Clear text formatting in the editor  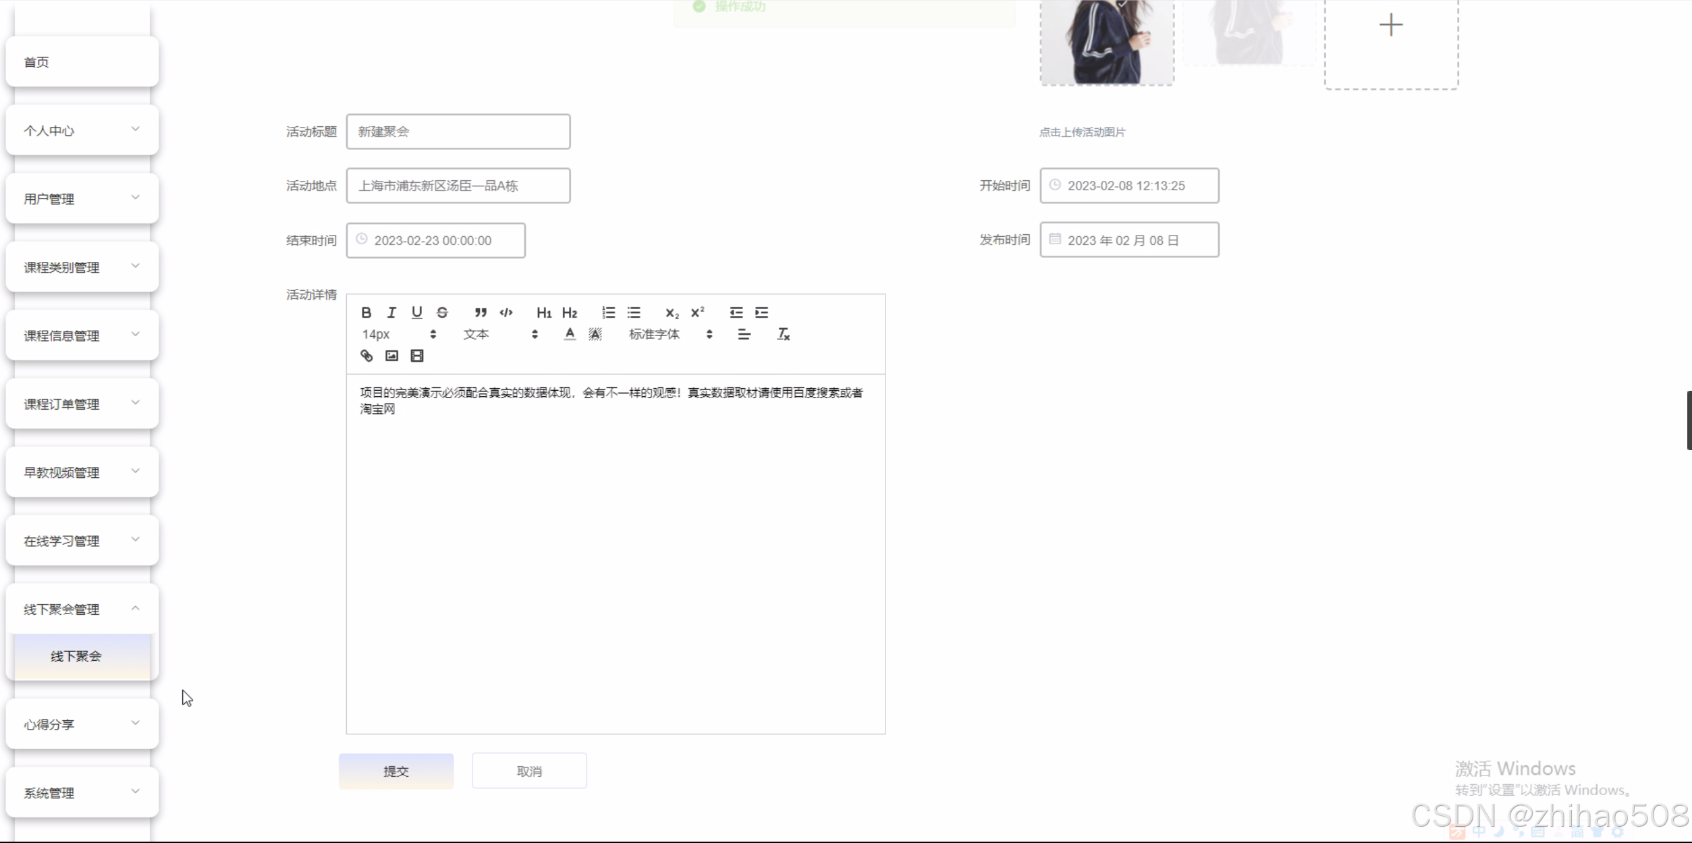pos(783,334)
